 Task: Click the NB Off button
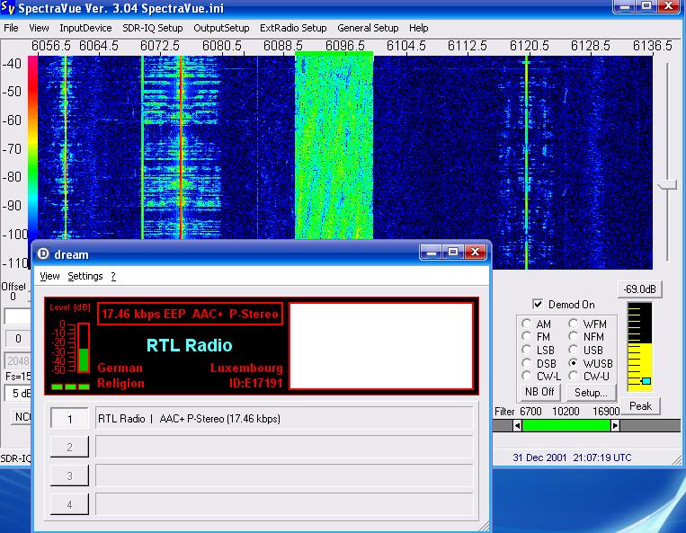tap(539, 392)
